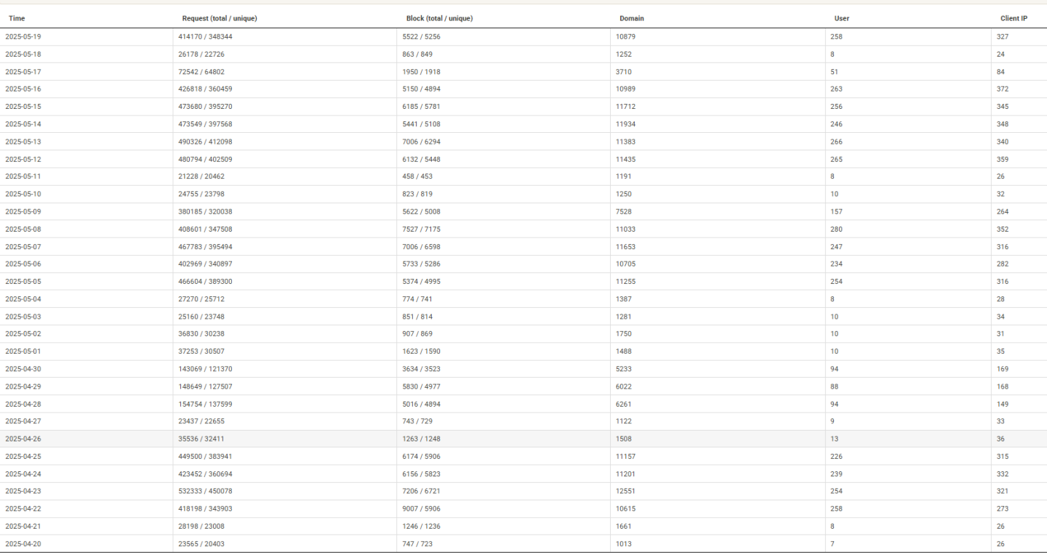Image resolution: width=1047 pixels, height=557 pixels.
Task: Click block value 9007 / 5906
Action: click(x=421, y=509)
